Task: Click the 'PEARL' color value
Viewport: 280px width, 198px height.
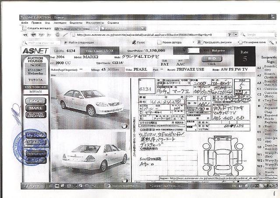Action: pyautogui.click(x=140, y=69)
